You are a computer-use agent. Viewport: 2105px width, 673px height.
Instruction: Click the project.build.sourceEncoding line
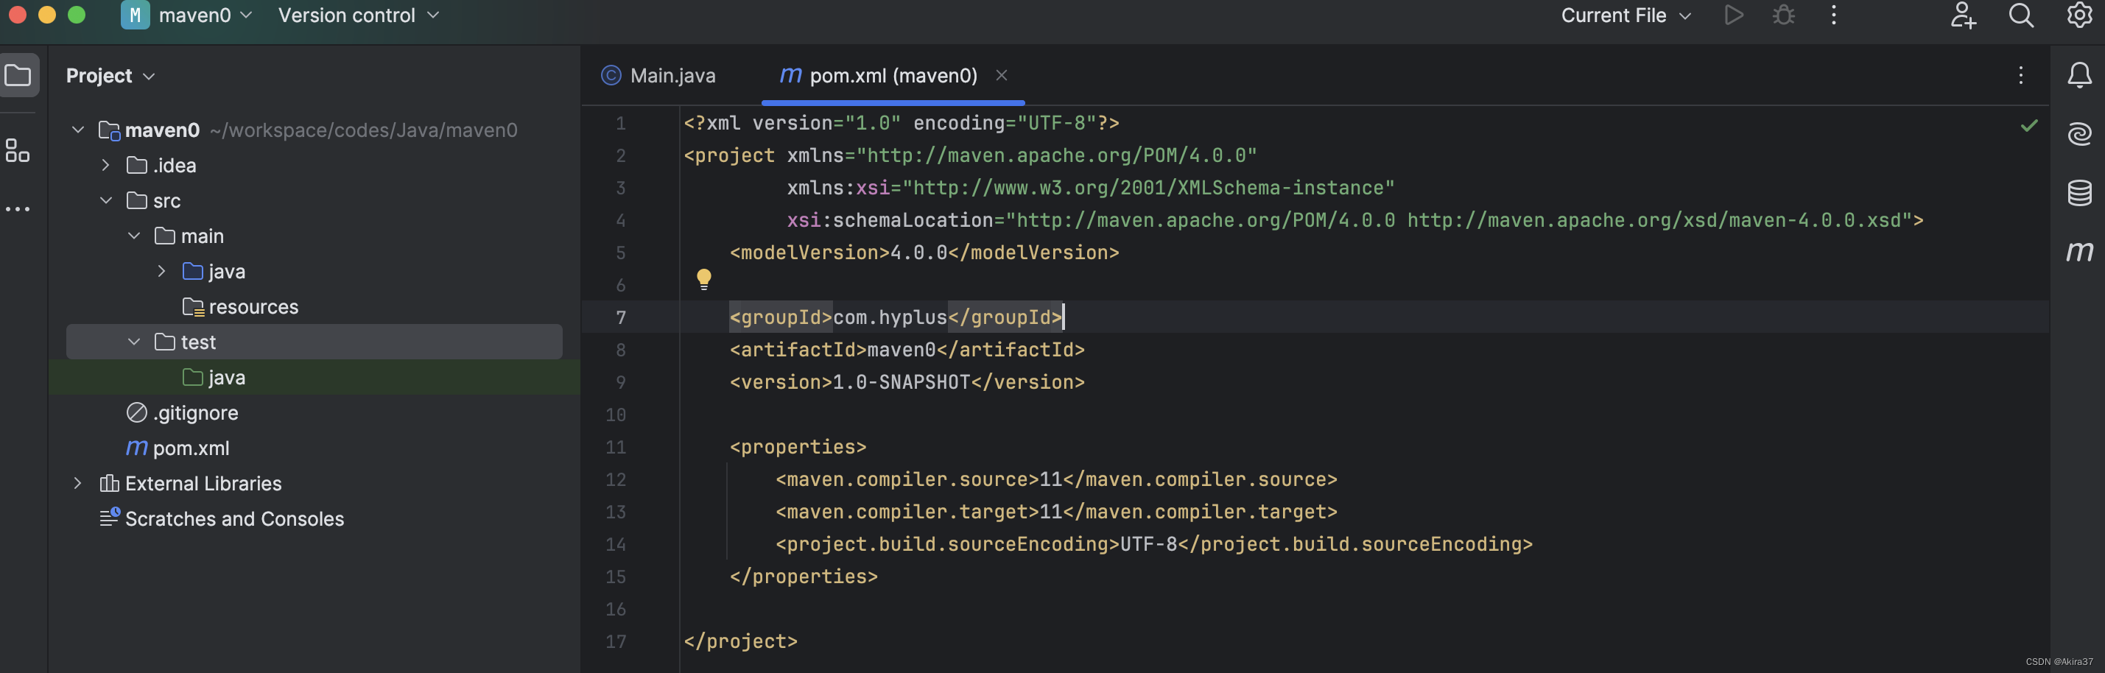click(1154, 544)
